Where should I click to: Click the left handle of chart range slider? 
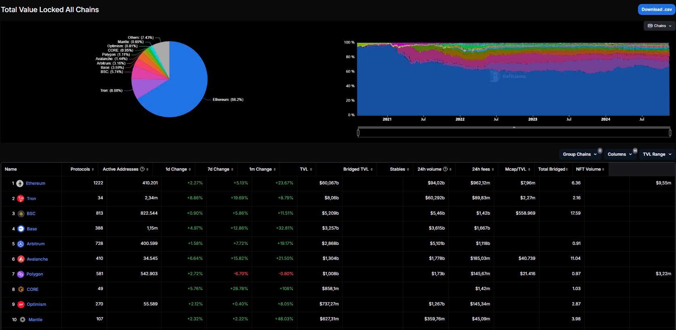click(x=358, y=132)
